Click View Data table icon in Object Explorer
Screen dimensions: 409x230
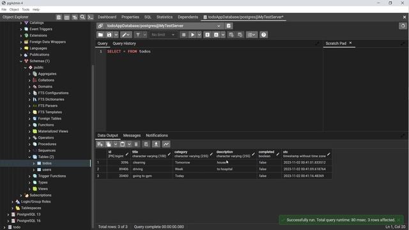(66, 17)
